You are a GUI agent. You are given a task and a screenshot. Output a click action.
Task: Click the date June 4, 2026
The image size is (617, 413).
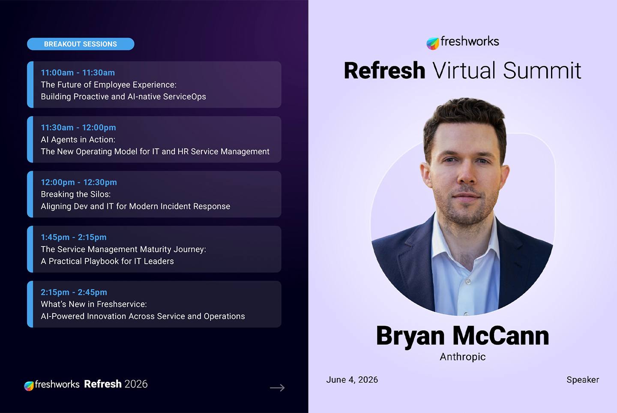[x=352, y=380]
